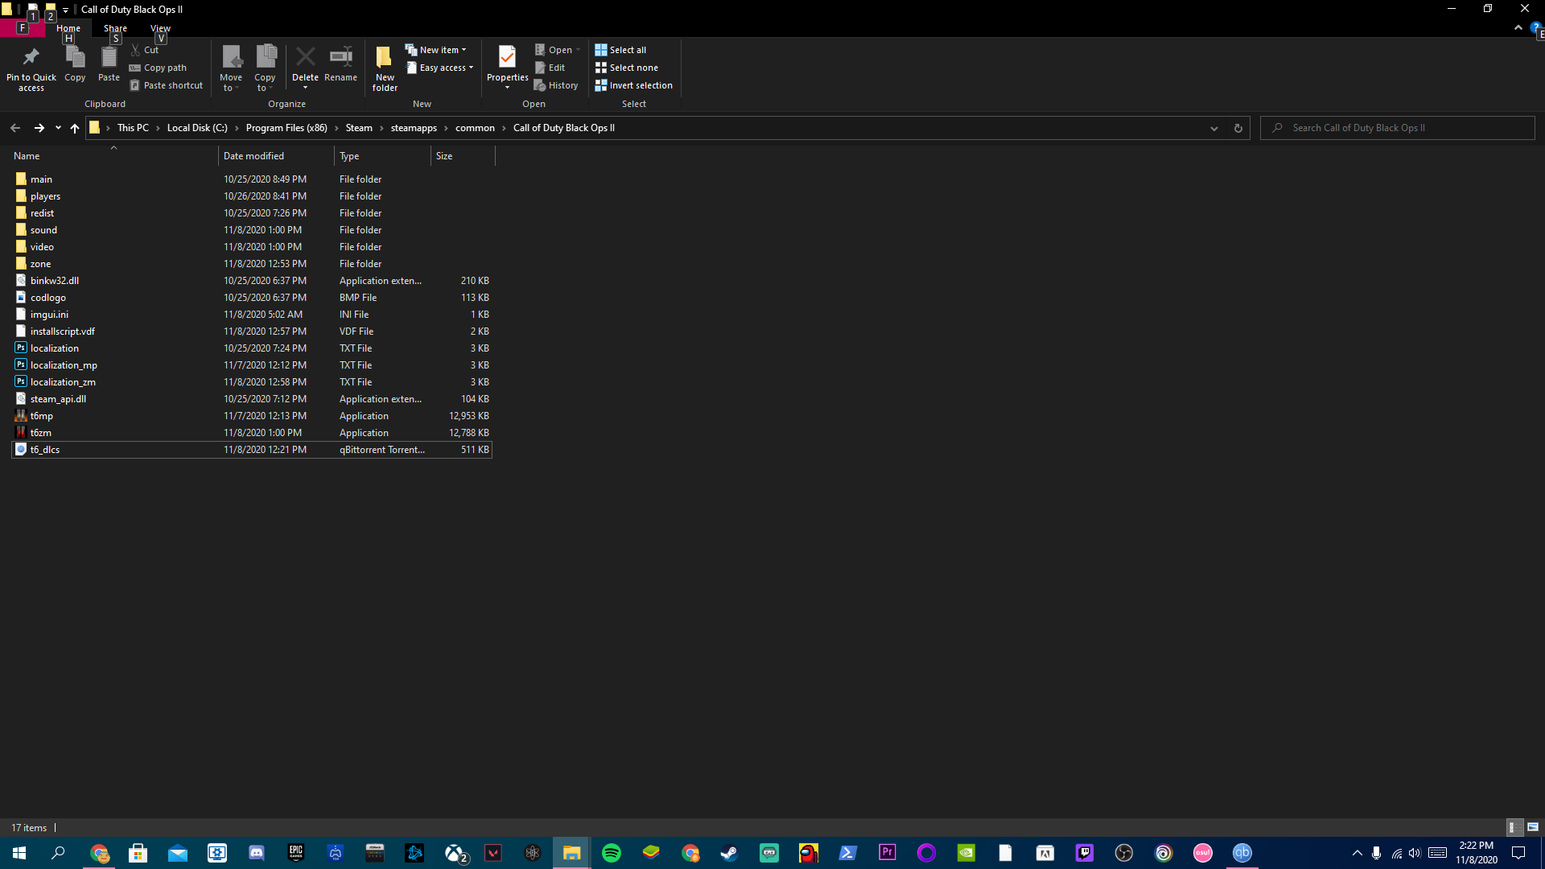The width and height of the screenshot is (1545, 869).
Task: Select the players folder
Action: [x=252, y=196]
